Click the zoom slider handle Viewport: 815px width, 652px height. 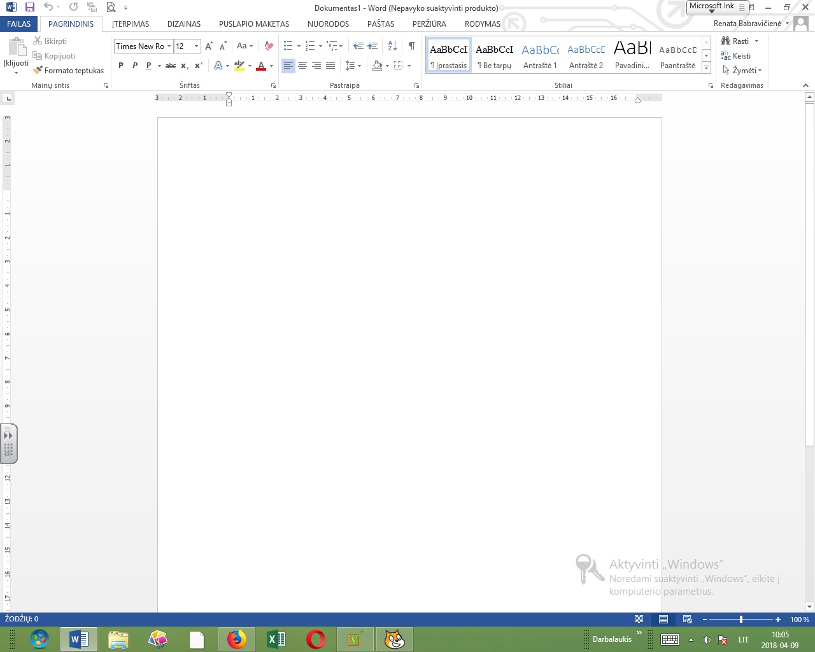coord(741,619)
